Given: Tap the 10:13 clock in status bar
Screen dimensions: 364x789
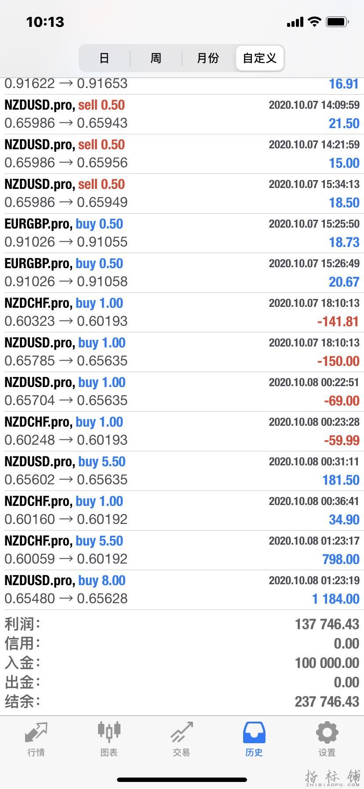Looking at the screenshot, I should click(45, 22).
